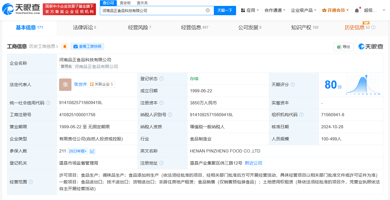Viewport: 390px width, 200px height.
Task: Switch to the 法律诉讼 tab
Action: (x=84, y=28)
